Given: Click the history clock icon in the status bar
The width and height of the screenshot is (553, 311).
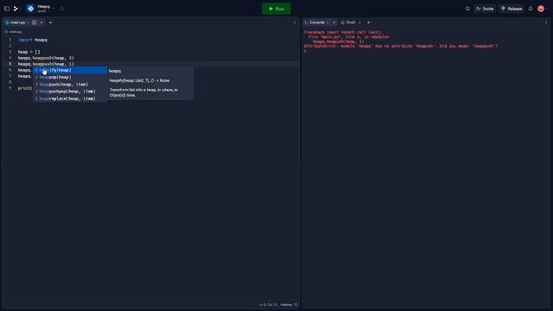Looking at the screenshot, I should [x=296, y=305].
